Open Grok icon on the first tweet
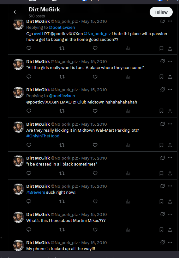Image resolution: width=179 pixels, height=258 pixels. [x=163, y=21]
